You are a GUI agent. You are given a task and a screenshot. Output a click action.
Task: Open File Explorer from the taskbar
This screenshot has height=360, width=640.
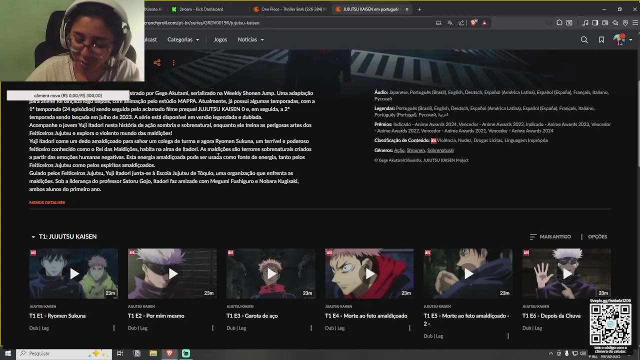click(x=153, y=353)
